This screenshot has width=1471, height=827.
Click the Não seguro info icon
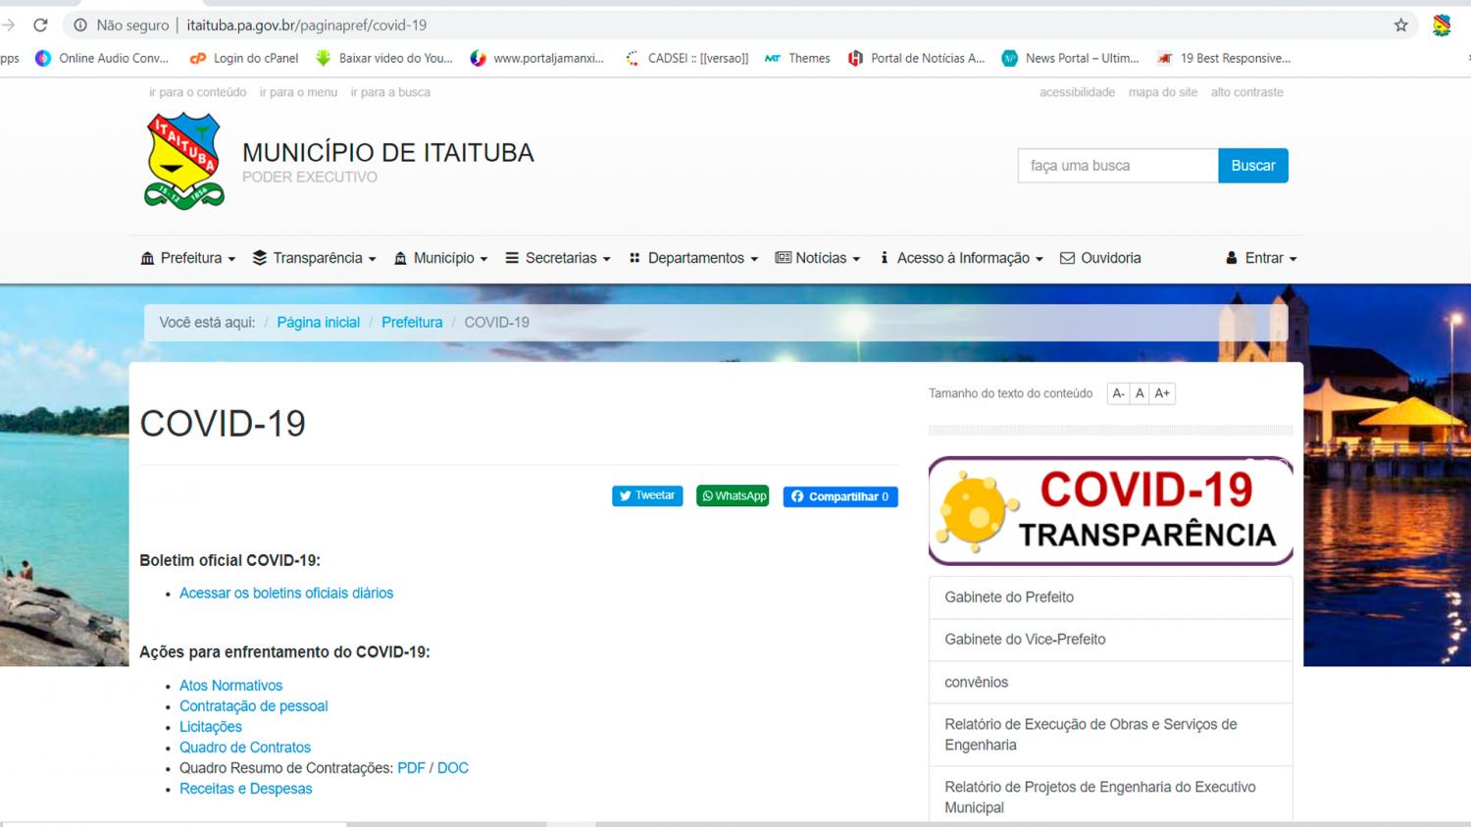79,26
